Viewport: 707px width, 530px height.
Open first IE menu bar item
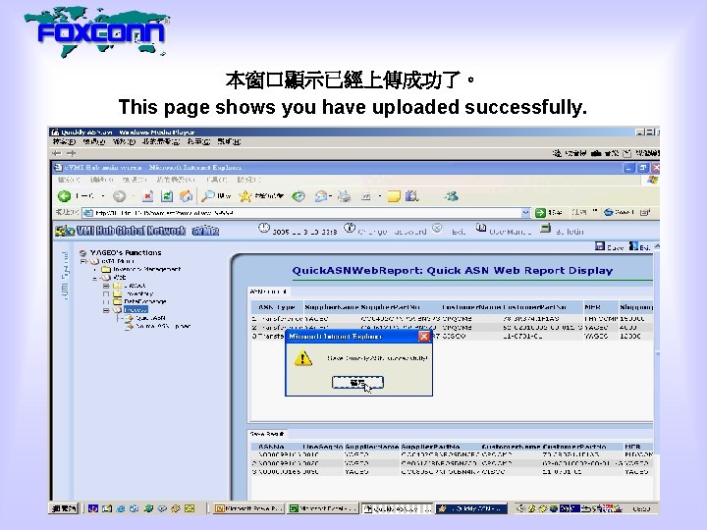(69, 180)
